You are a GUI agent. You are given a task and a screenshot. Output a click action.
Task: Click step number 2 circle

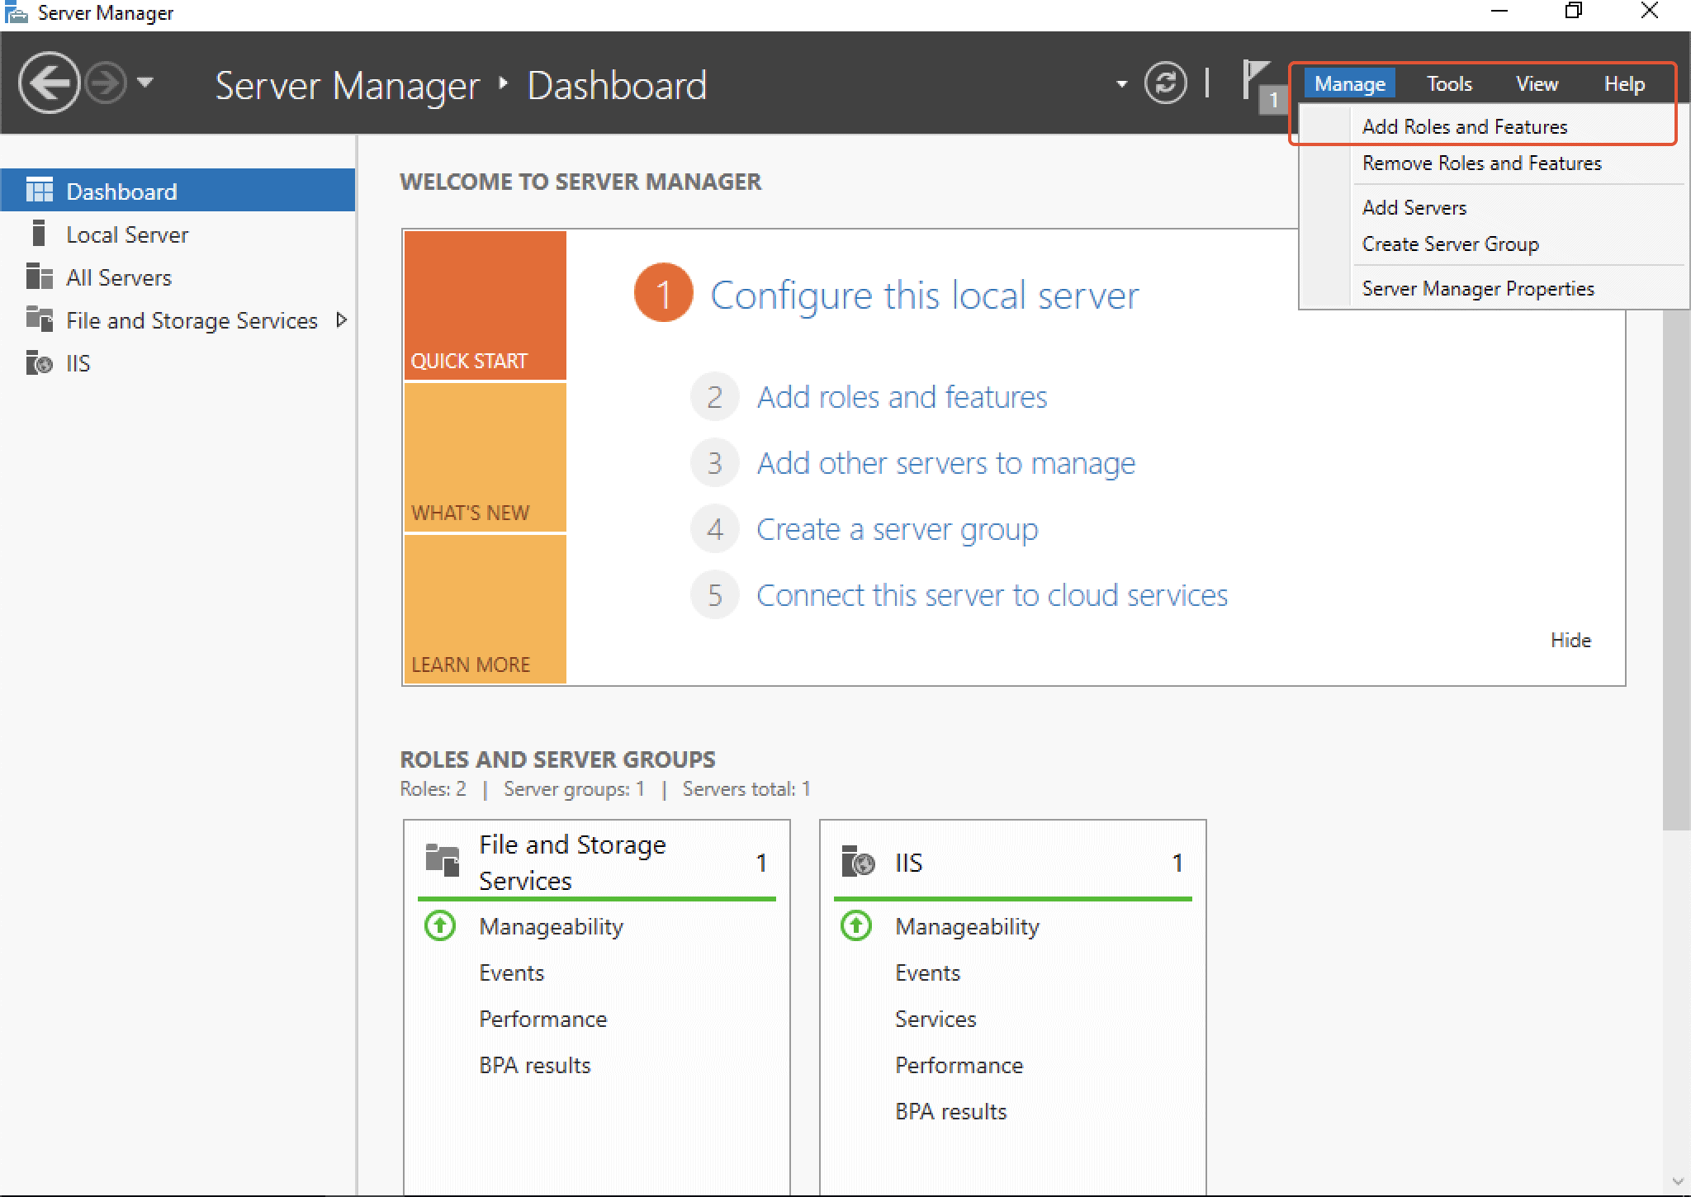pos(714,397)
